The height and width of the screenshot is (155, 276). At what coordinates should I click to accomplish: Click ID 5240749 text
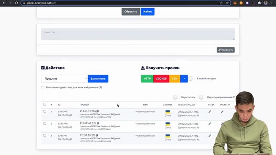63,112
